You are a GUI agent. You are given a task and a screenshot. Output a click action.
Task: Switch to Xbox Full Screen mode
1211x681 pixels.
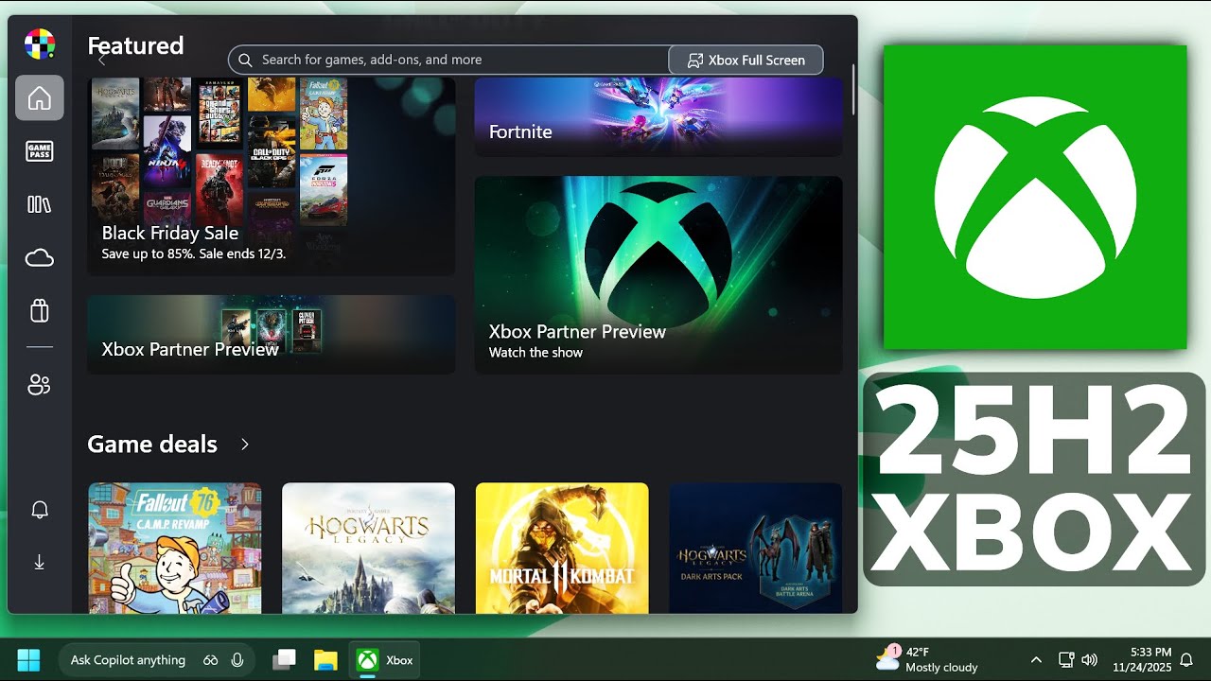(x=746, y=60)
